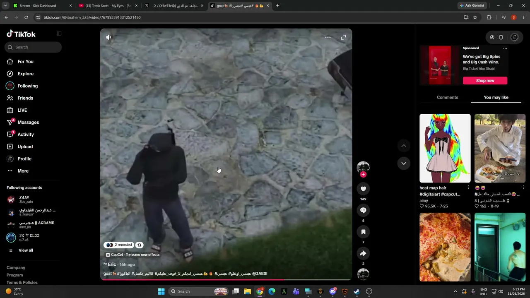Expand the More menu in the sidebar
The width and height of the screenshot is (530, 298).
click(x=23, y=171)
